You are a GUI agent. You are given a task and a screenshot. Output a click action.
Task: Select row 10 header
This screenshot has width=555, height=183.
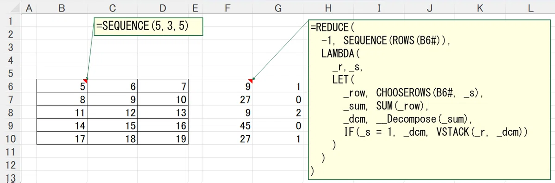[11, 138]
